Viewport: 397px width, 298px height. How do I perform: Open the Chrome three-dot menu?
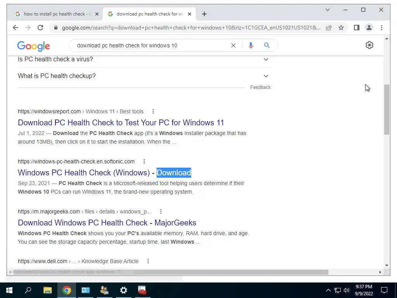point(381,28)
